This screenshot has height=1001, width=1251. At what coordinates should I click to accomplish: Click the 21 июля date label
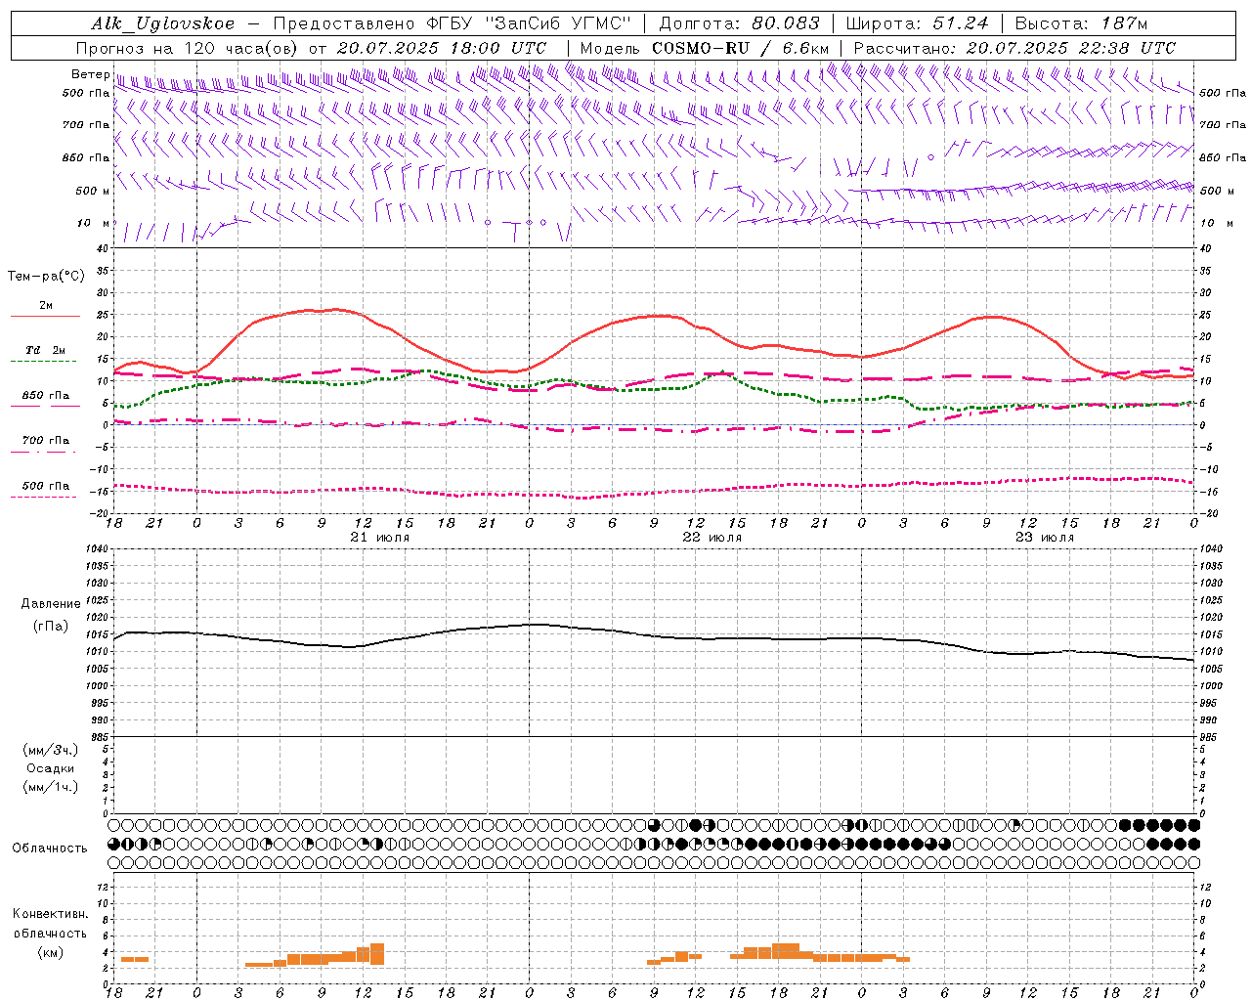tap(380, 538)
